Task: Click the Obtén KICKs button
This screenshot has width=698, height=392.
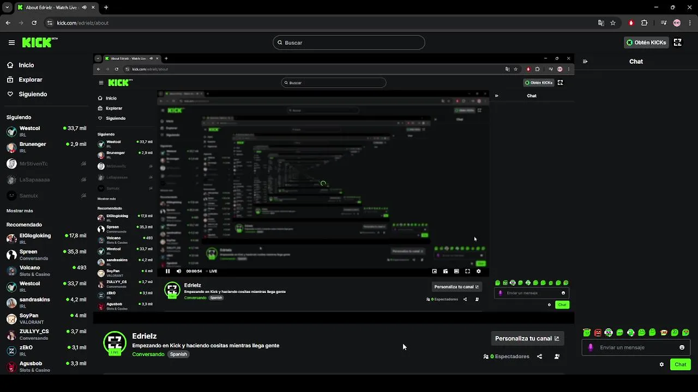Action: tap(646, 42)
